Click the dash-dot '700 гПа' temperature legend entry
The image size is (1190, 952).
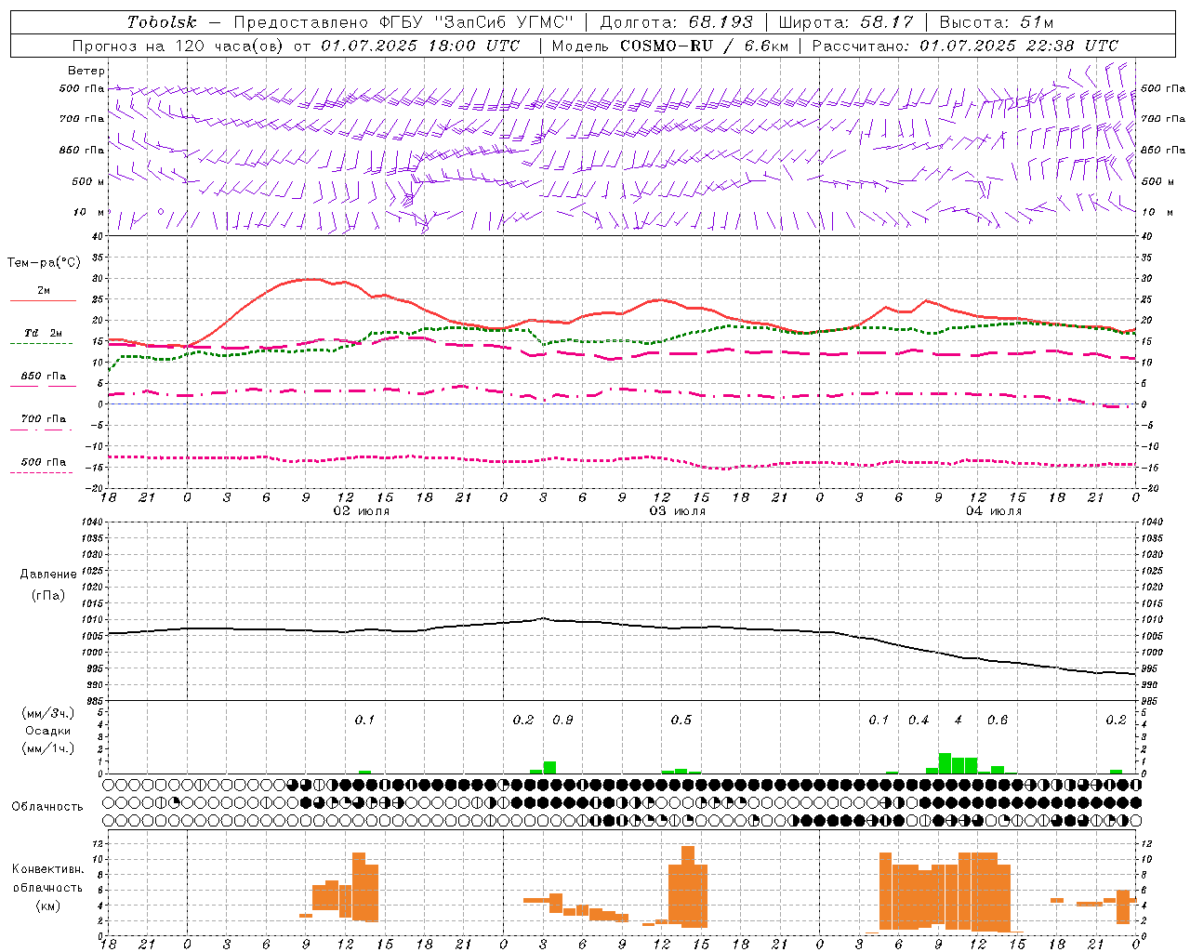43,419
